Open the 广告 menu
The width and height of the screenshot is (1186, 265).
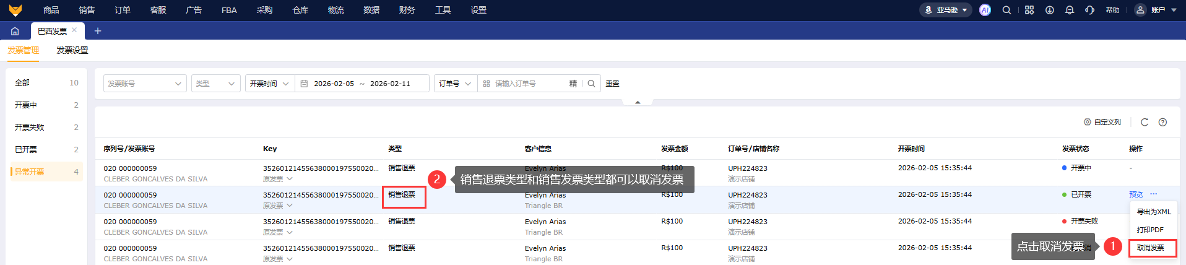[x=194, y=10]
